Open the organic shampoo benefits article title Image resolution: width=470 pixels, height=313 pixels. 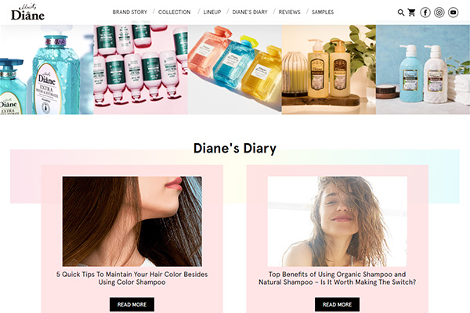point(337,279)
